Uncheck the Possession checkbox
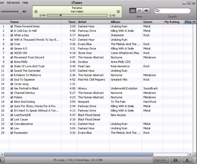Viewport: 197px width, 164px height. (12, 133)
